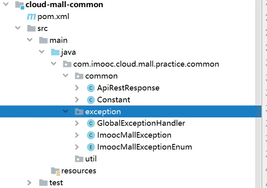Open the pom.xml file
Viewport: 267px width, 188px height.
50,17
